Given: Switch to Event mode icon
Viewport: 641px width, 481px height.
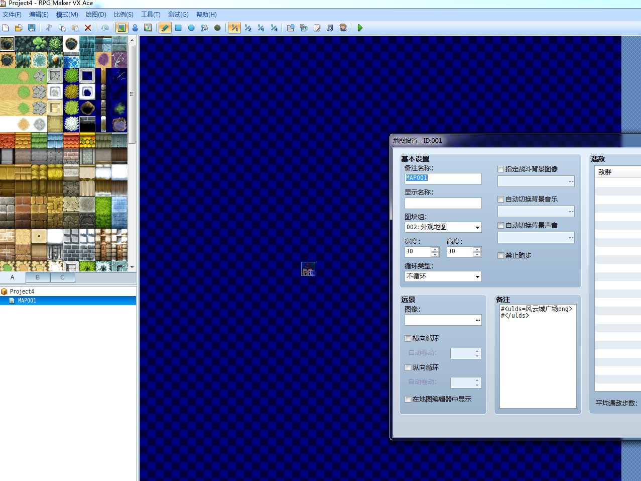Looking at the screenshot, I should (135, 28).
